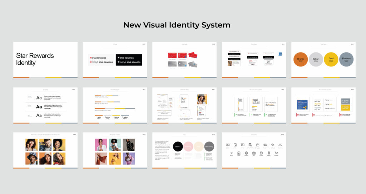Click the delivery truck icon
The height and width of the screenshot is (194, 366).
(x=265, y=145)
